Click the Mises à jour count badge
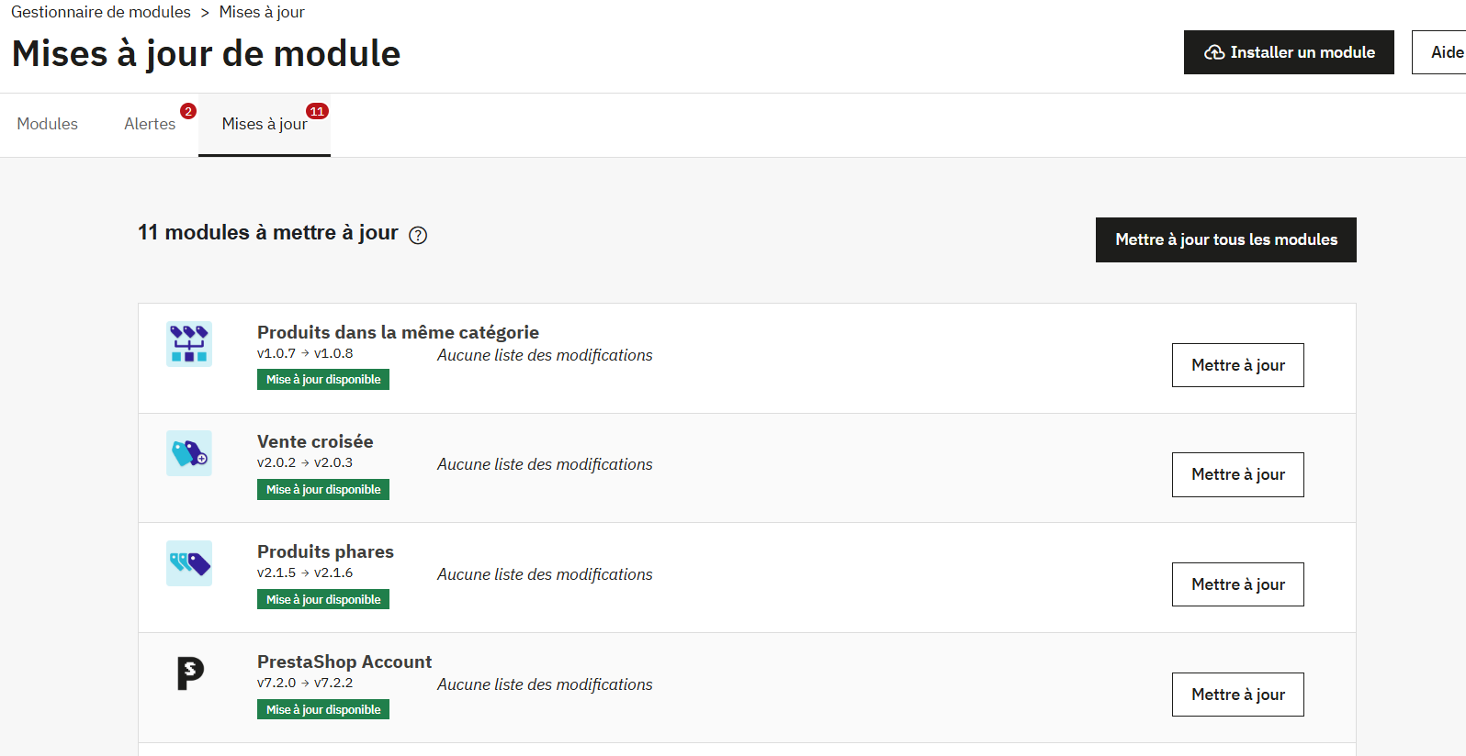The image size is (1466, 756). click(x=317, y=111)
